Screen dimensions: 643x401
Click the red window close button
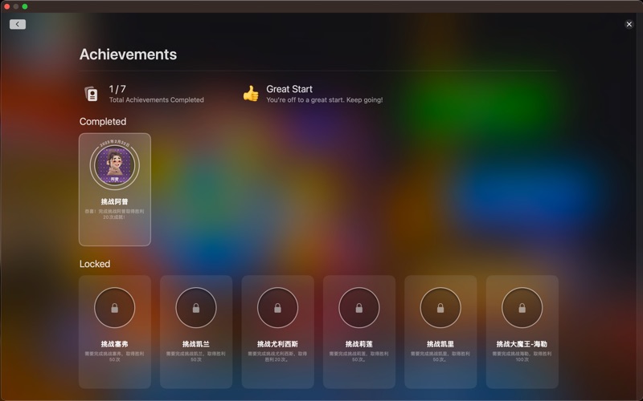click(7, 6)
